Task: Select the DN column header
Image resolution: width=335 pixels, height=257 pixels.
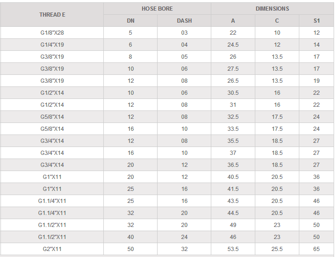Action: [130, 21]
